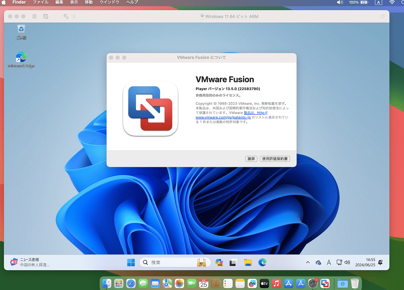Click the Windows taskbar 検索 search box

tap(175, 263)
